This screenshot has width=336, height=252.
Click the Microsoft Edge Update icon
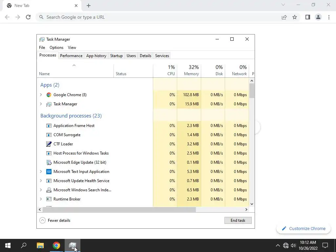tap(49, 162)
